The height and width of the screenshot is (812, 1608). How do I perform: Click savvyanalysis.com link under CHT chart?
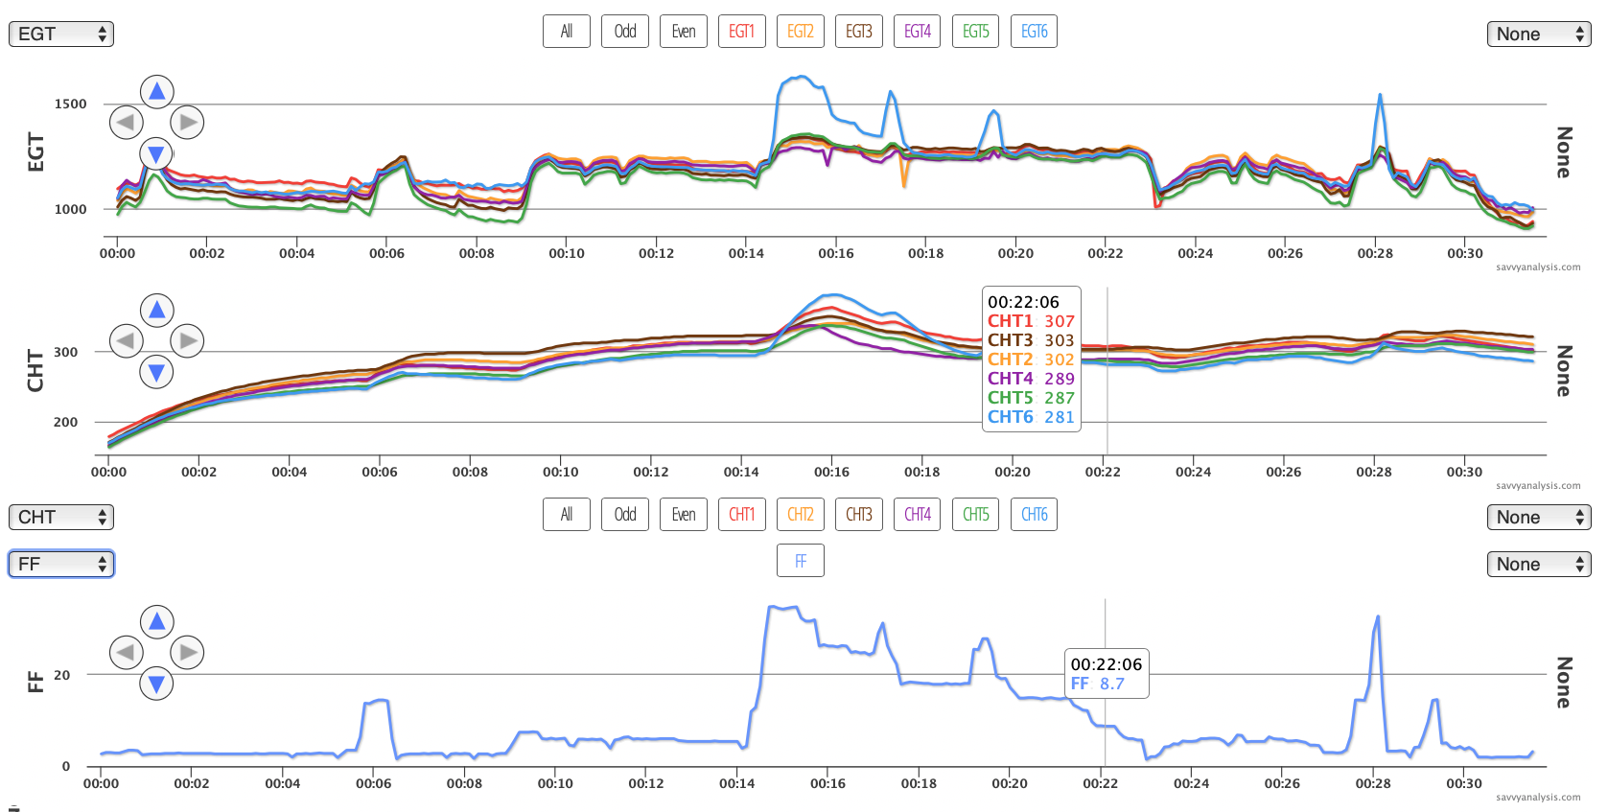[1538, 486]
